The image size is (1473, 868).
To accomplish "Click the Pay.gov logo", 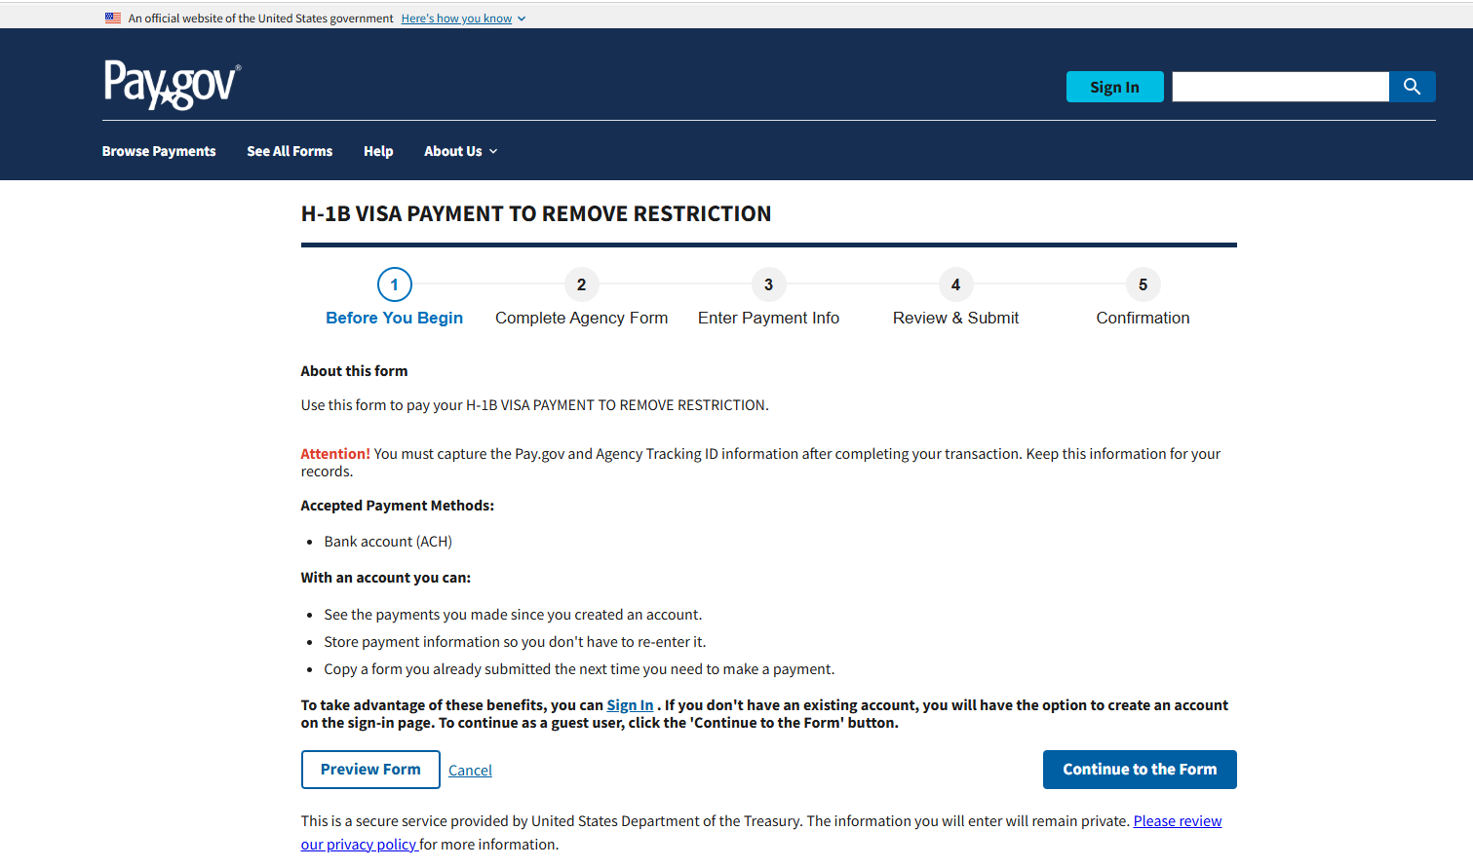I will [x=172, y=85].
